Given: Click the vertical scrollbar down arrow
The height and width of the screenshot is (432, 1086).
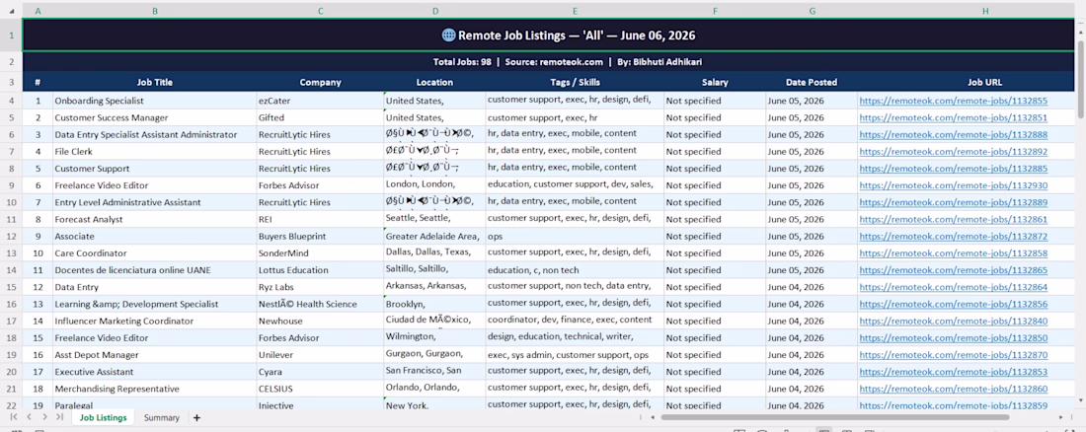Looking at the screenshot, I should (1080, 400).
